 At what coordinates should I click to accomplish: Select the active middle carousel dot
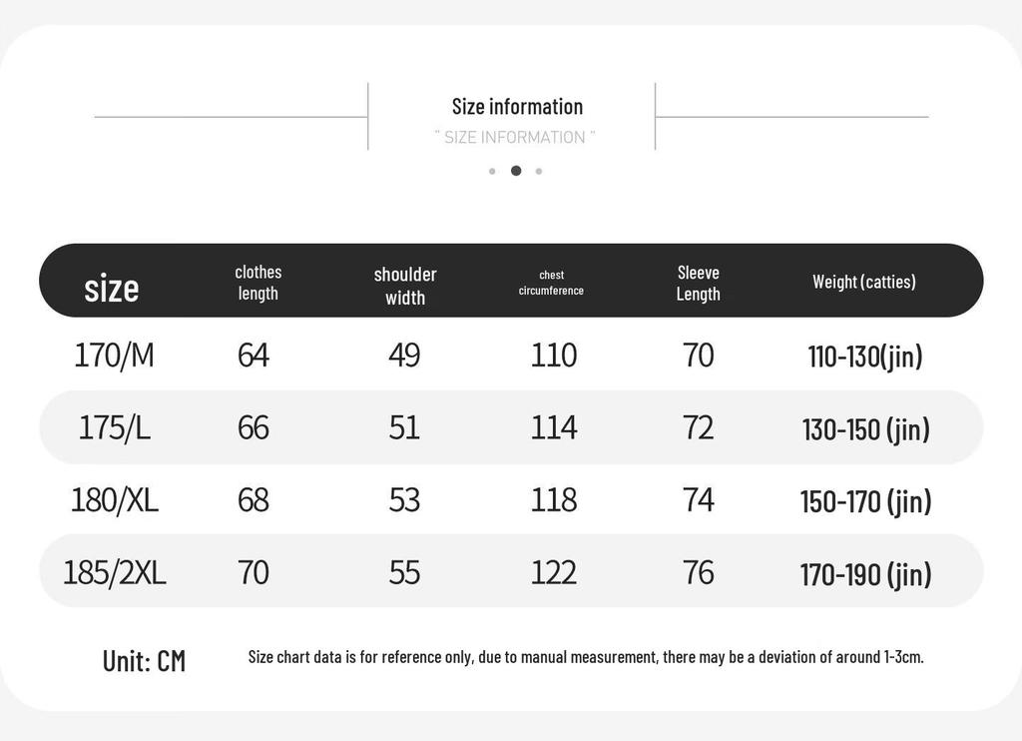click(x=516, y=170)
